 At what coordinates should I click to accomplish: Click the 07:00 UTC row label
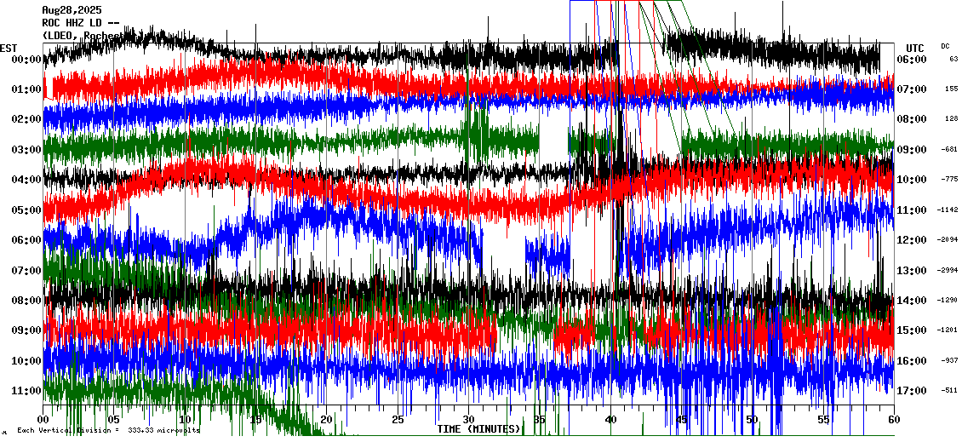pos(913,89)
